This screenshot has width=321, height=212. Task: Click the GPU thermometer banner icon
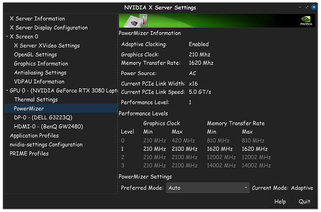(136, 20)
